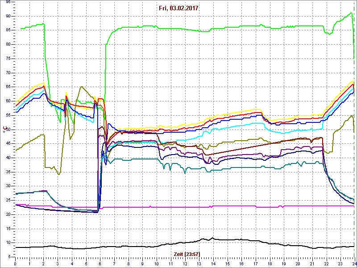
Task: Click the 5 label on temperature axis
Action: coord(9,257)
